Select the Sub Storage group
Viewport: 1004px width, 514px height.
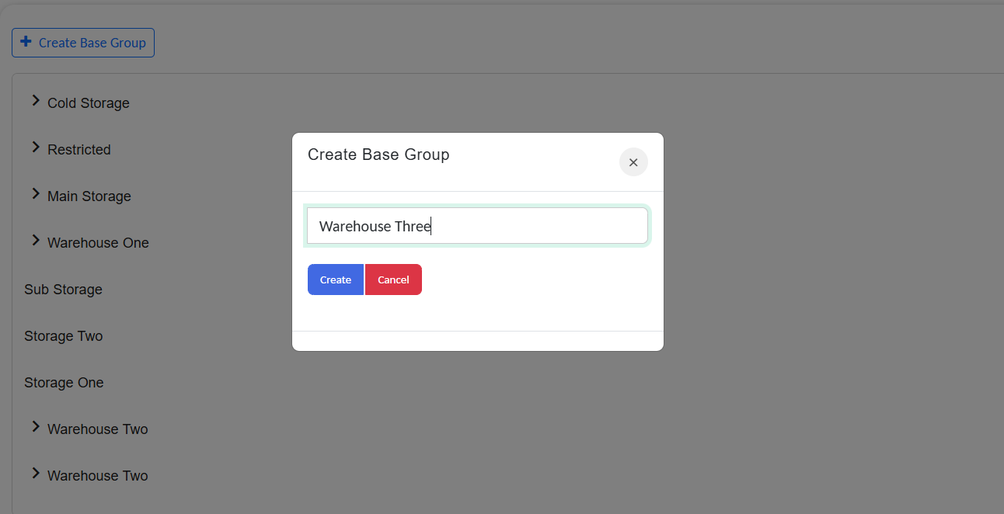pyautogui.click(x=63, y=290)
